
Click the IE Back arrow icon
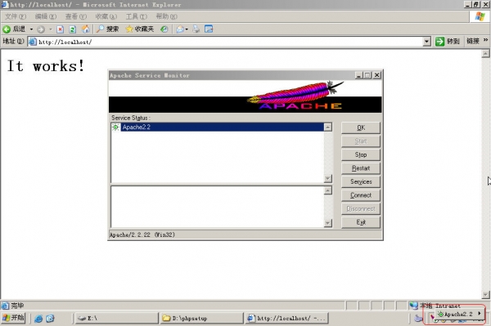(x=7, y=29)
